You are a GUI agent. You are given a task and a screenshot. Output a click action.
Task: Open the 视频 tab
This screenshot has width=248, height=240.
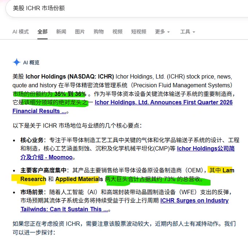117,32
